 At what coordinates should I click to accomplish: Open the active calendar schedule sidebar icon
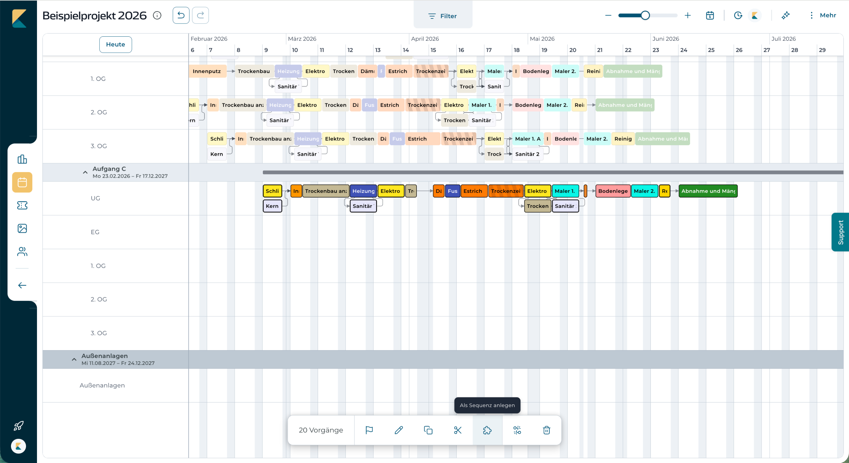22,182
